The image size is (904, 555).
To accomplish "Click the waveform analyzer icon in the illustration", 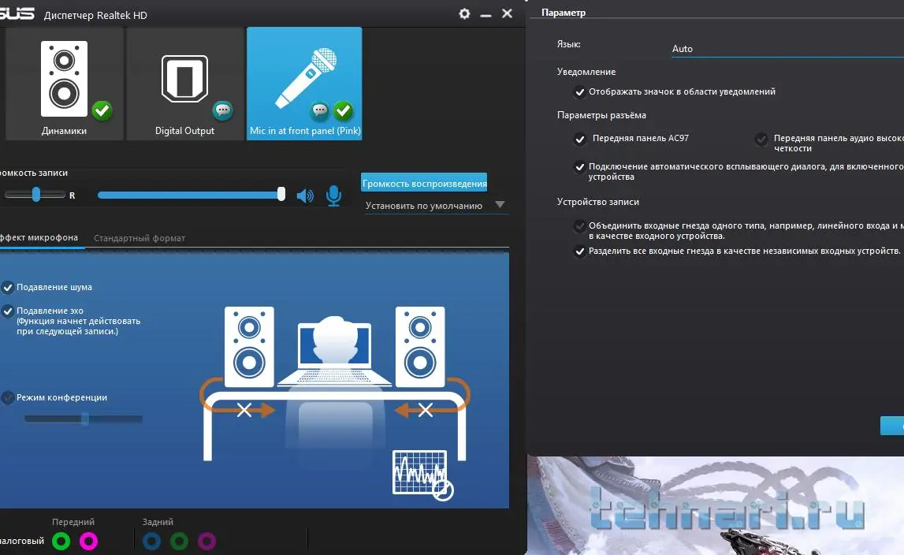I will click(422, 475).
